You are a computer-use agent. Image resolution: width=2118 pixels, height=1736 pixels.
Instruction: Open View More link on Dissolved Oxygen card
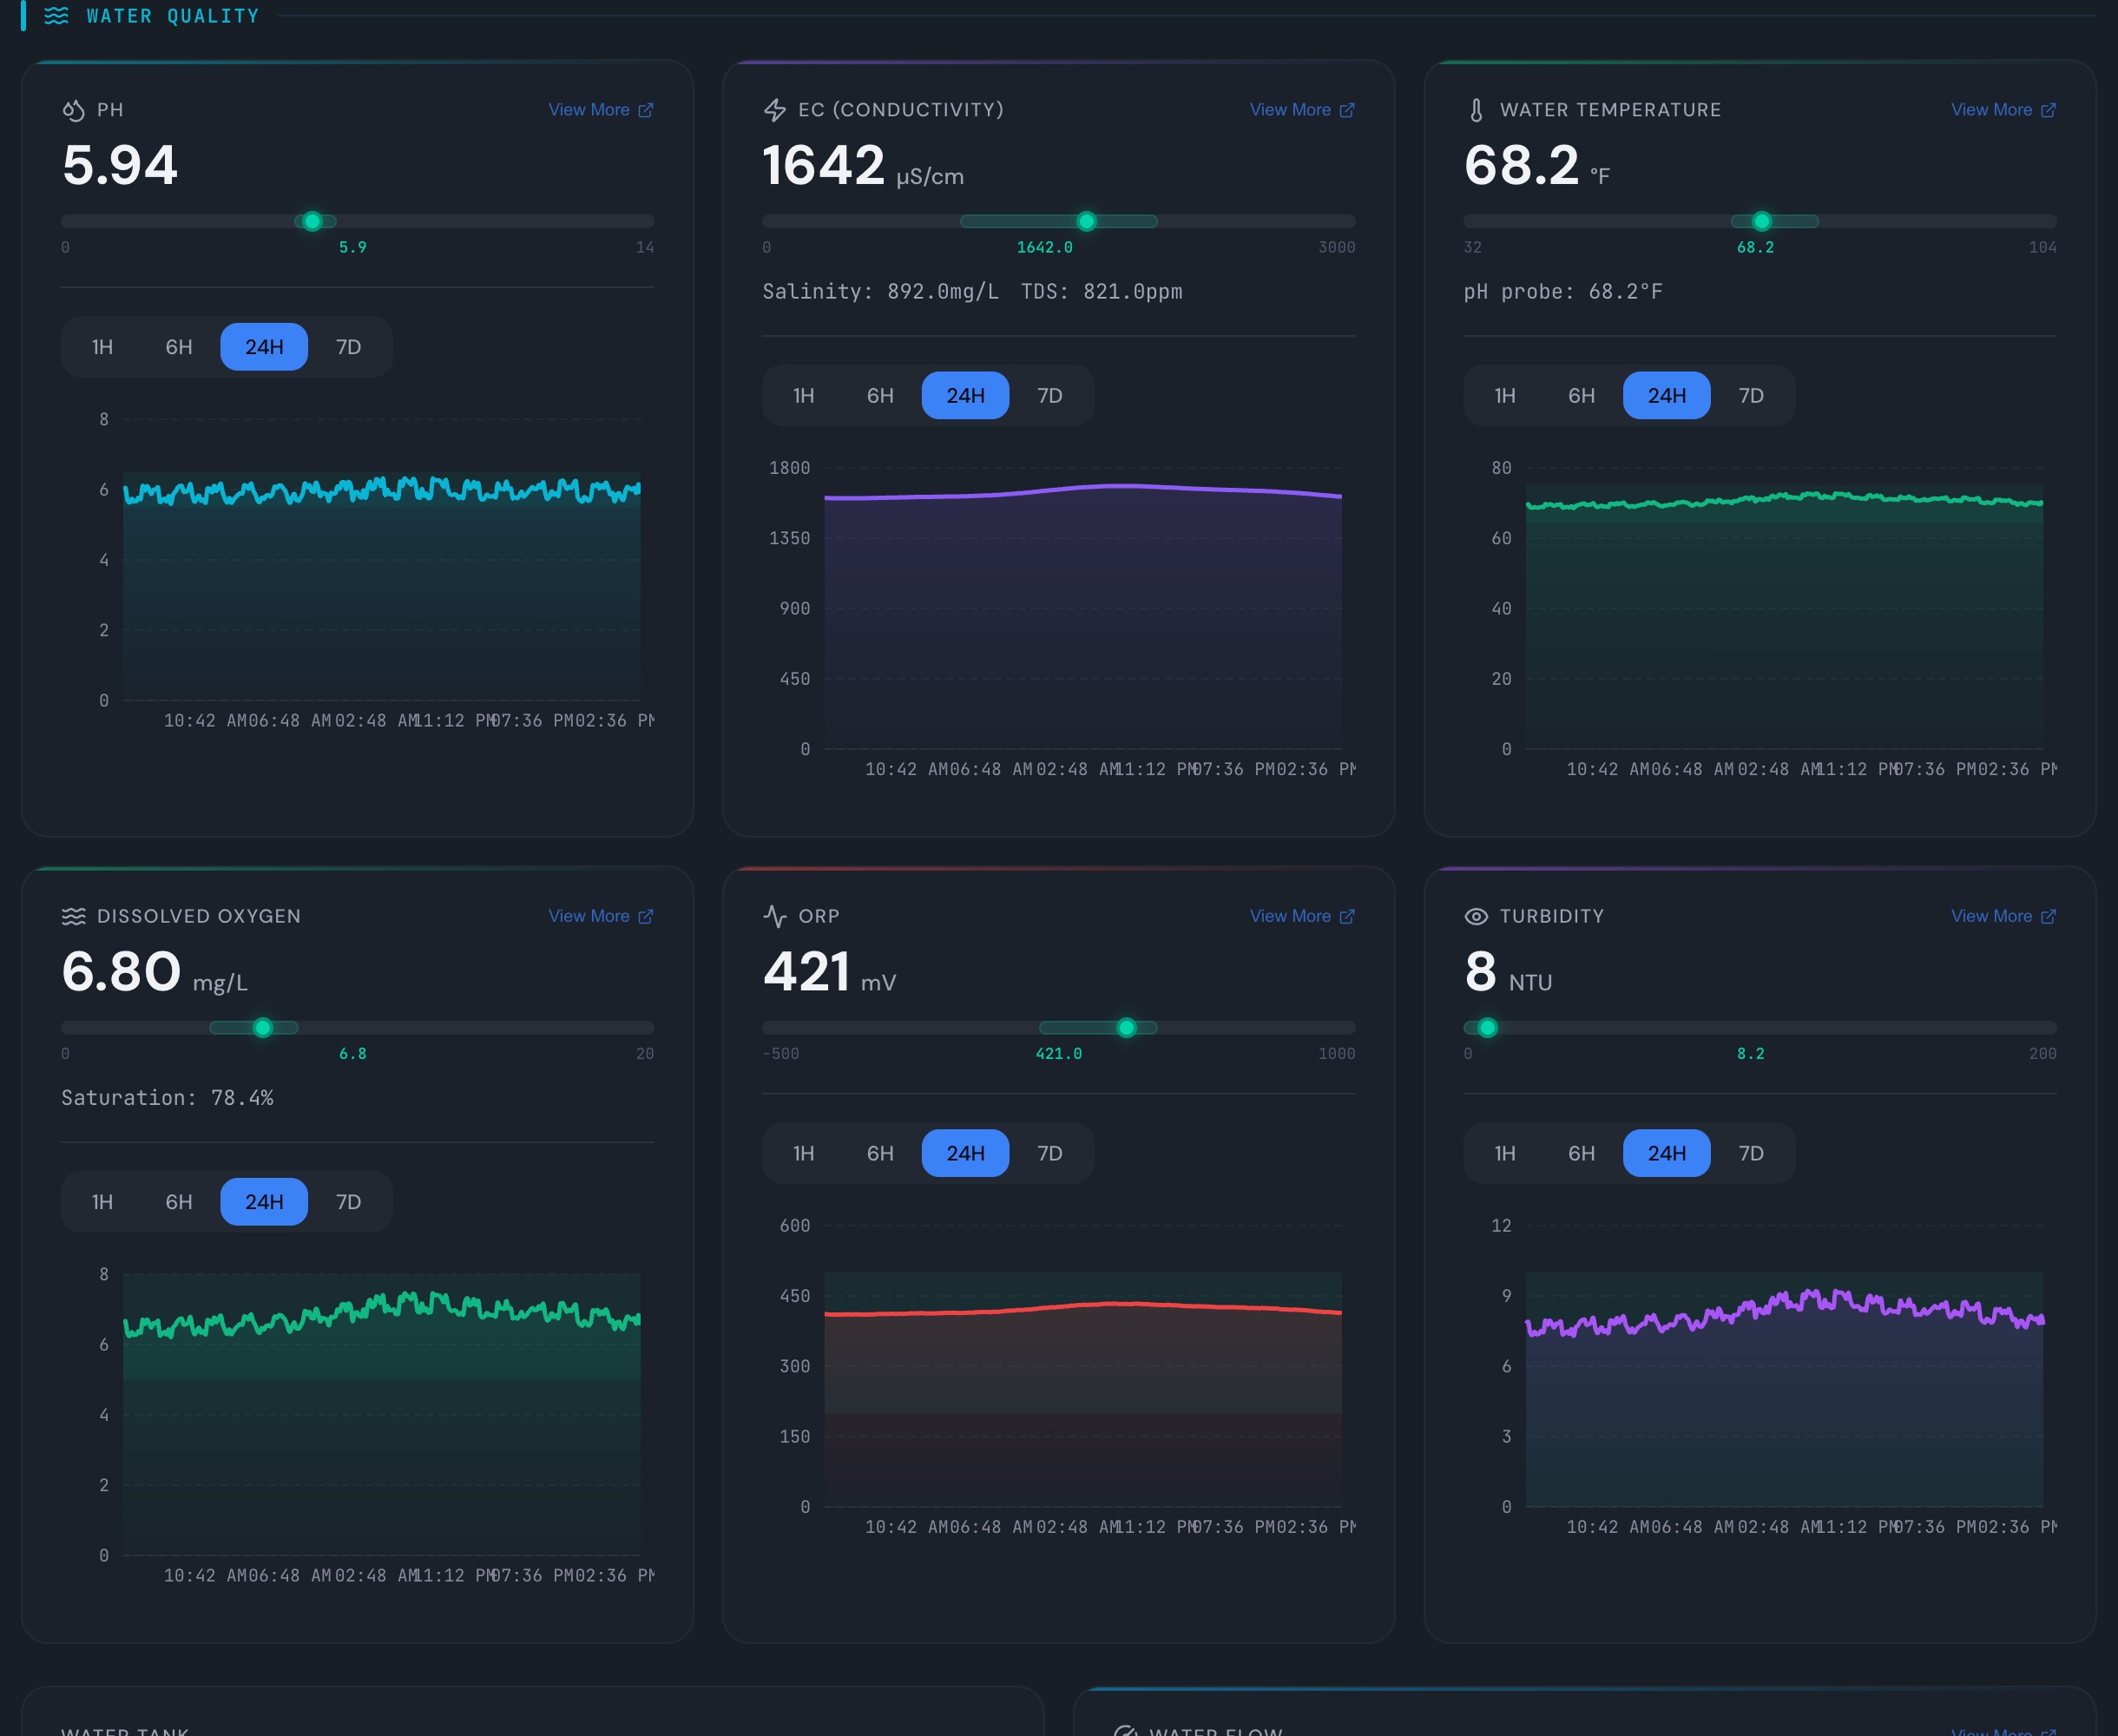click(x=601, y=916)
